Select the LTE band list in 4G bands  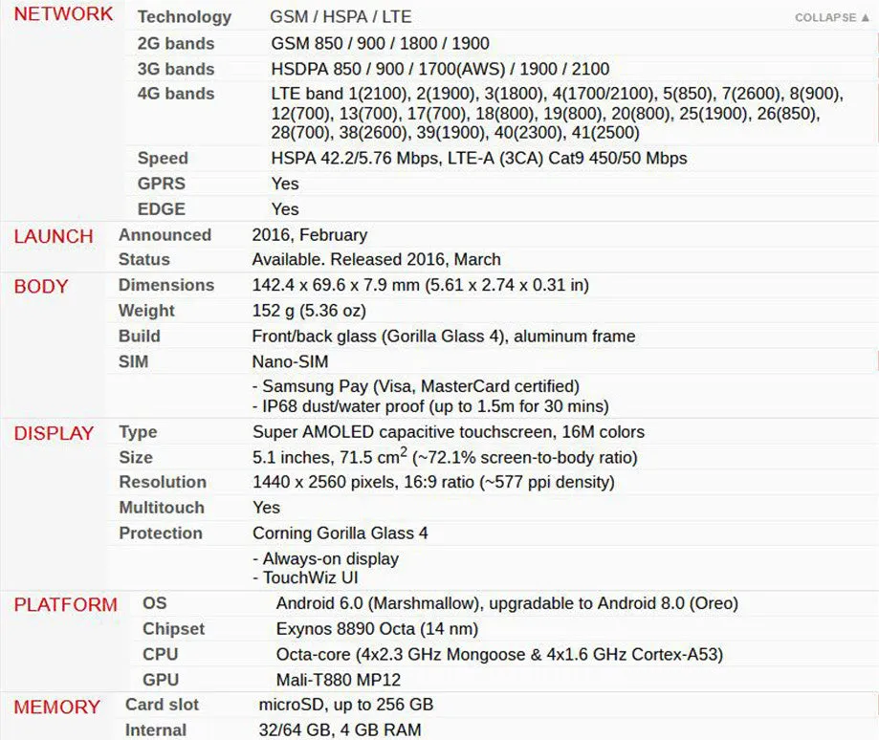pyautogui.click(x=558, y=113)
